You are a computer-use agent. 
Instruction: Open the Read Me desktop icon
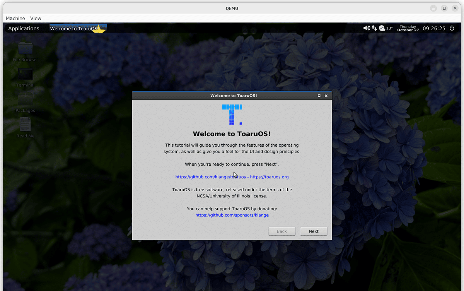[x=26, y=127]
